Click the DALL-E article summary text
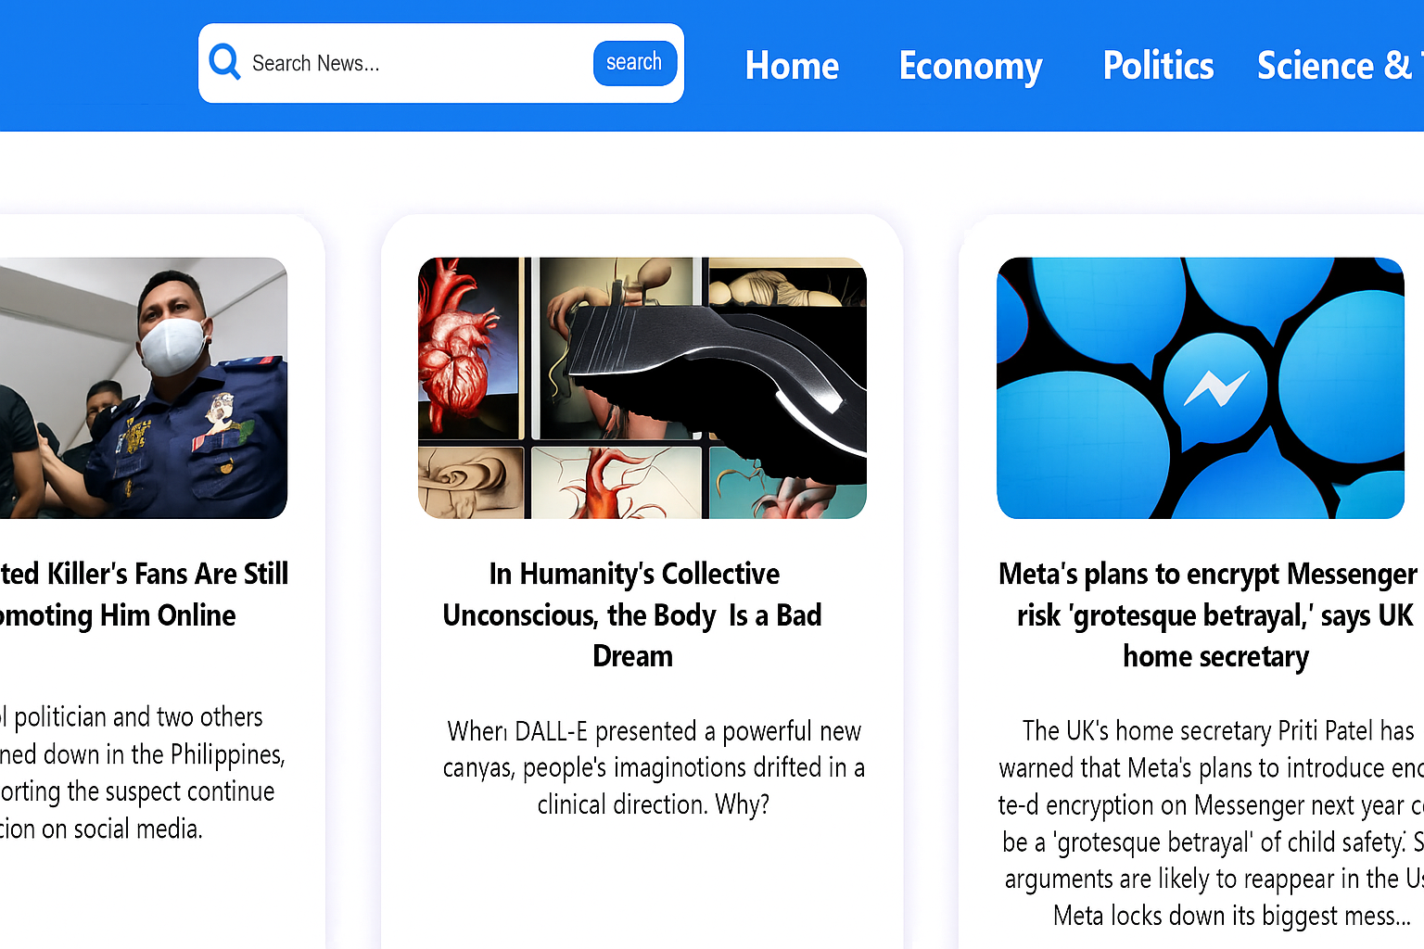This screenshot has width=1424, height=949. [x=654, y=767]
